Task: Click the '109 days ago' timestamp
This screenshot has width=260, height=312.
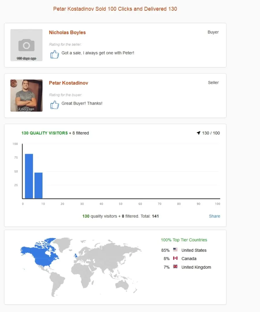Action: (26, 58)
